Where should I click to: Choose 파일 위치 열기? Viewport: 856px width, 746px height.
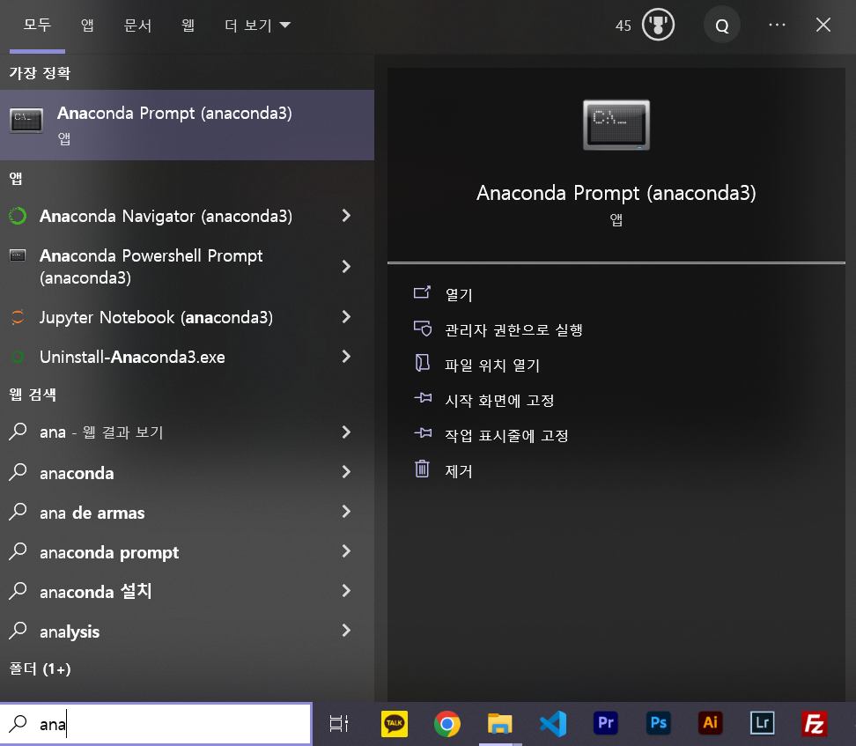click(x=492, y=365)
